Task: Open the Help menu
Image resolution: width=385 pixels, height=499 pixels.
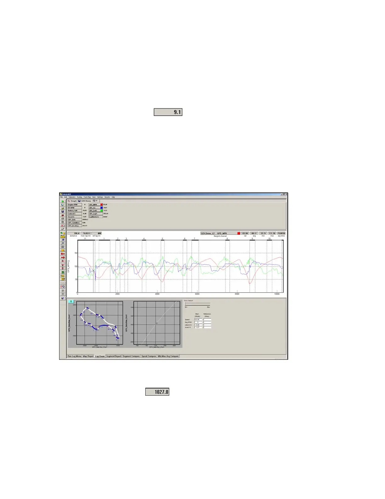Action: (113, 197)
